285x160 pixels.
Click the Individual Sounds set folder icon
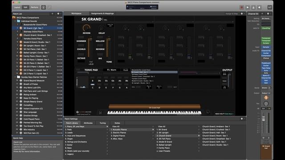coord(19,21)
